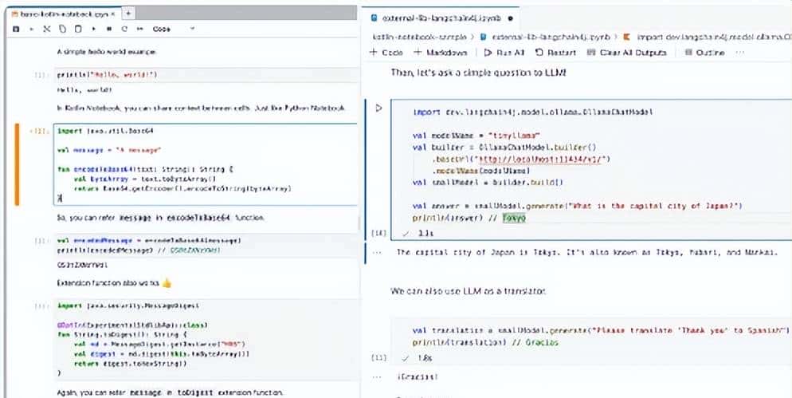This screenshot has height=398, width=792.
Task: Click inside the import java.util.Base64 cell
Action: [x=205, y=164]
